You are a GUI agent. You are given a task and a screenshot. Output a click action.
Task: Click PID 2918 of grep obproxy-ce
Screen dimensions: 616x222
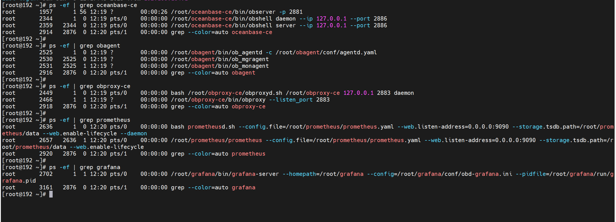click(46, 106)
